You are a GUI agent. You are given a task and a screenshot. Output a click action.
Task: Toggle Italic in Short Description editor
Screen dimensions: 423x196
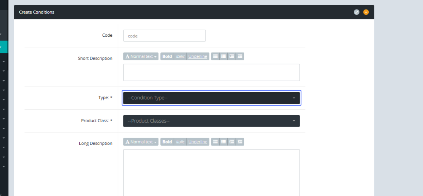pyautogui.click(x=180, y=56)
